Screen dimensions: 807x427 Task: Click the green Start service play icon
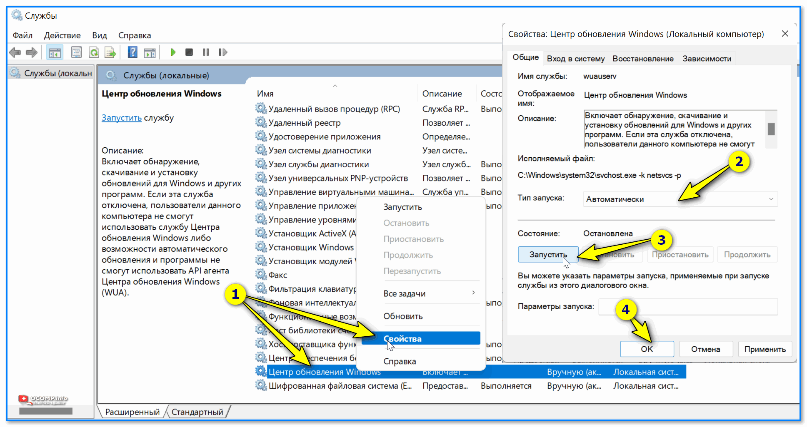click(x=173, y=52)
